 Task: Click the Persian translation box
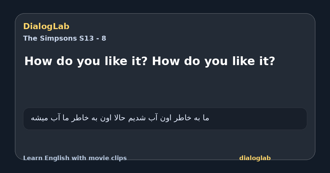(x=165, y=119)
